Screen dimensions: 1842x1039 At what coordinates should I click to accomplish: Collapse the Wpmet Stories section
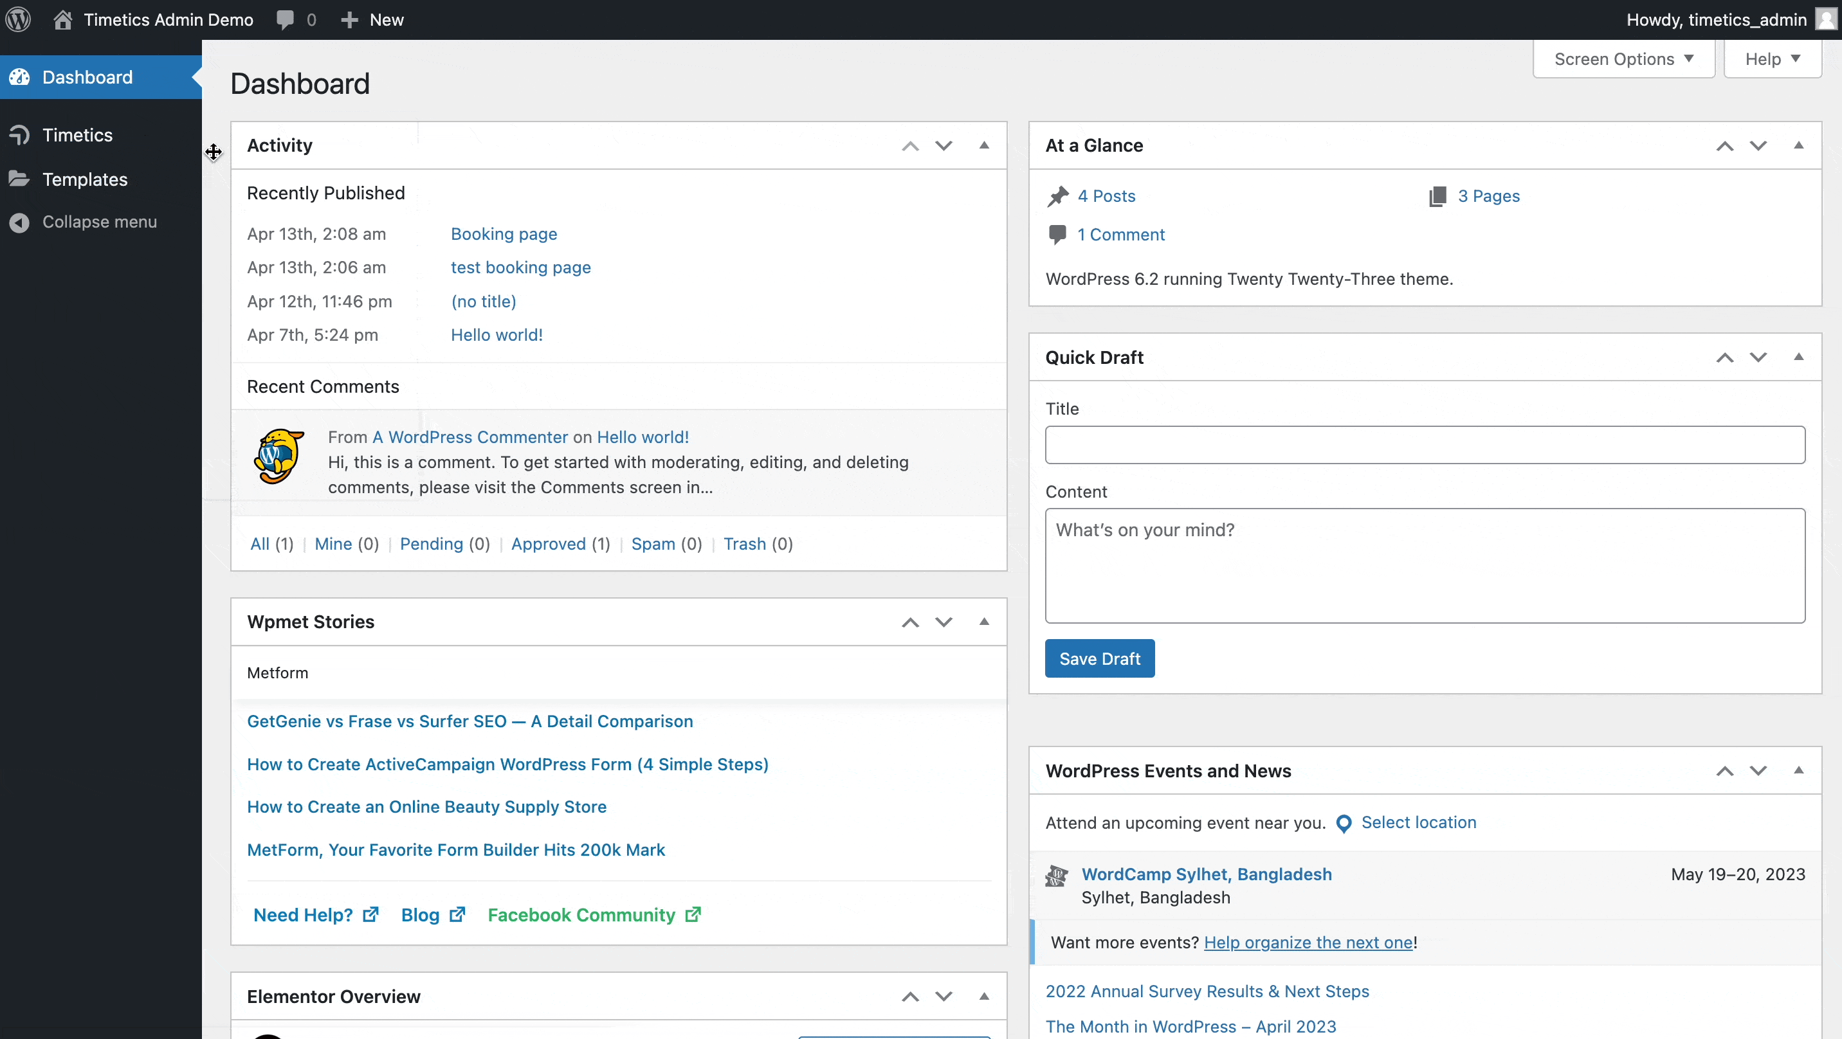coord(984,622)
